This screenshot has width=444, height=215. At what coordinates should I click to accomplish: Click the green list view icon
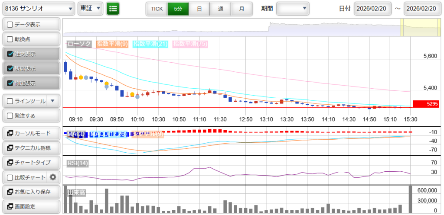113,8
